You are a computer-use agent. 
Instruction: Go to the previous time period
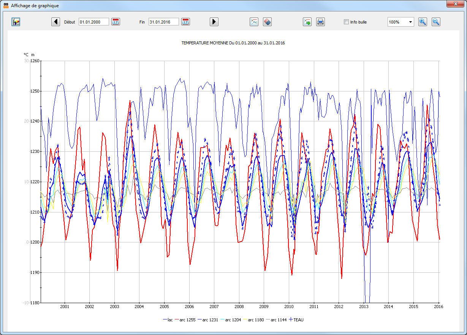(x=55, y=22)
